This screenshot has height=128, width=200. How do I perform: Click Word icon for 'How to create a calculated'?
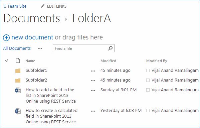click(x=18, y=111)
